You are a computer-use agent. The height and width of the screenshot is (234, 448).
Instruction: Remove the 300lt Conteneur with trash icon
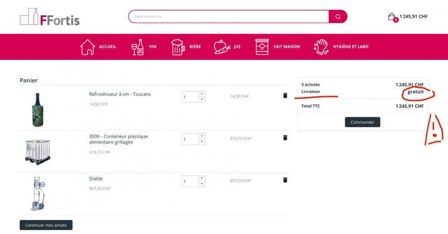coord(285,138)
